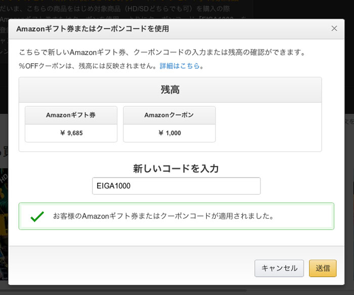Click the ¥ 1,000 coupon balance

tap(169, 133)
